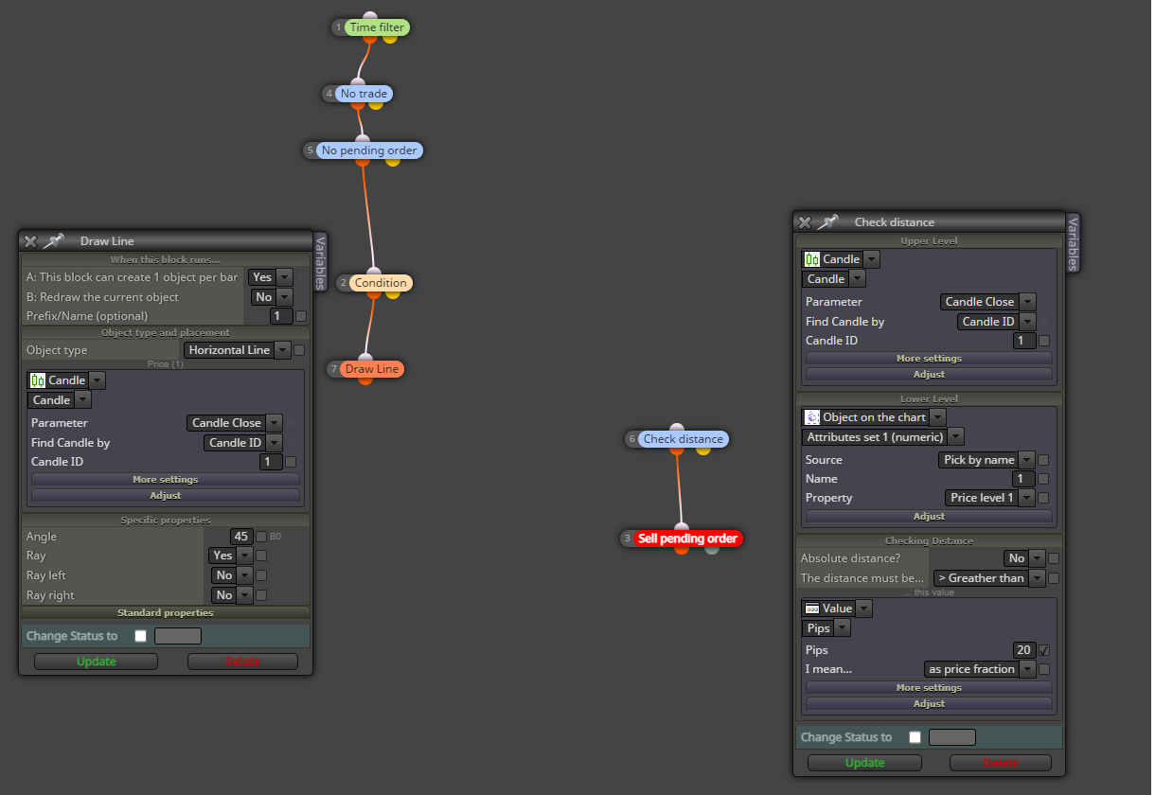Collapse the Standard properties section header

166,613
